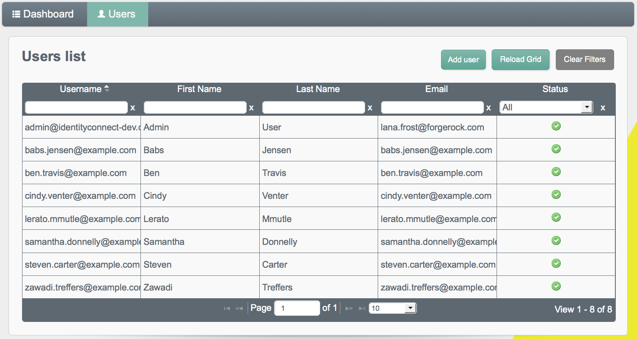Image resolution: width=637 pixels, height=339 pixels.
Task: Clear the Username filter with x
Action: (x=133, y=108)
